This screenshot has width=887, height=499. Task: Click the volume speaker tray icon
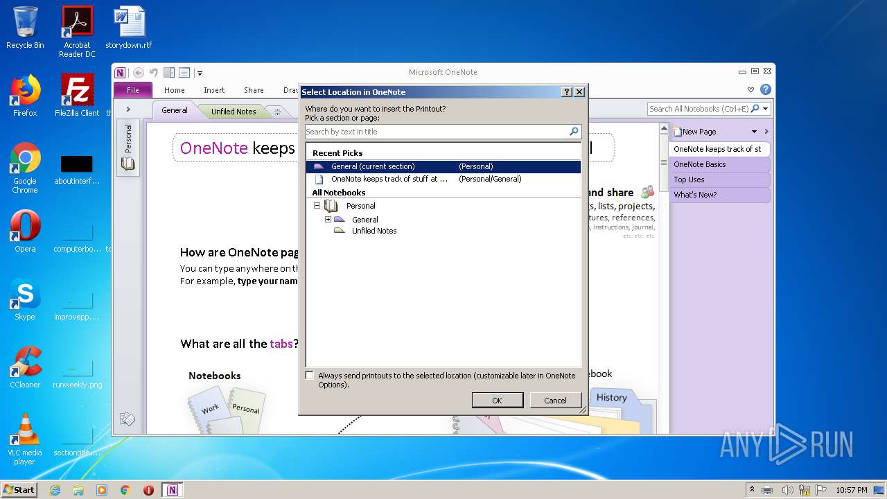click(789, 490)
